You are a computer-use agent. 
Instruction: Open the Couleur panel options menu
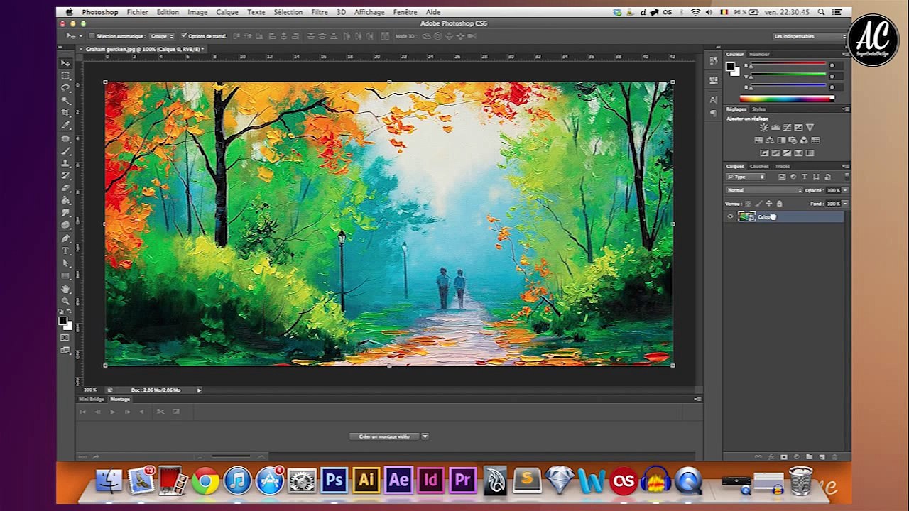point(846,54)
